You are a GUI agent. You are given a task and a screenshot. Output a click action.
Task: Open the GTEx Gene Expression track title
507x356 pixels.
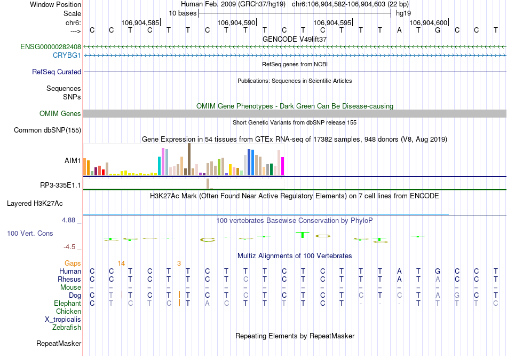pos(295,140)
